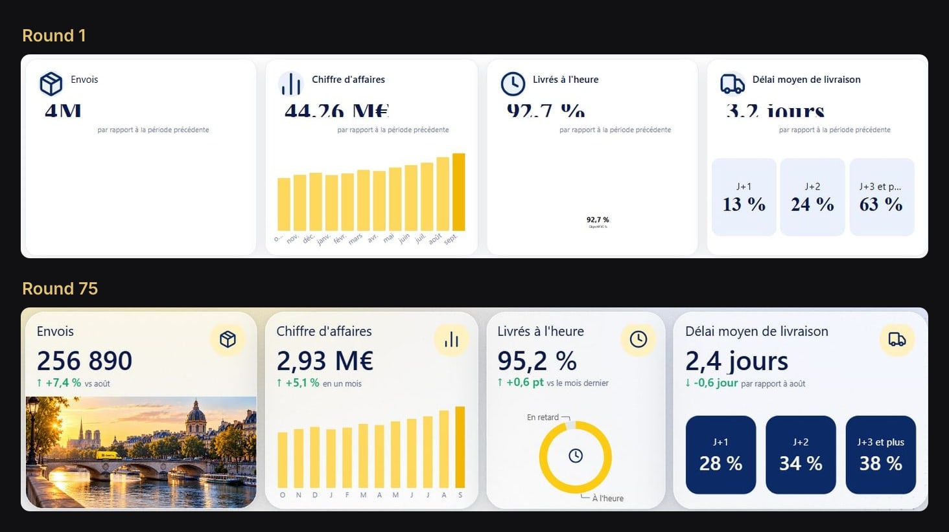Image resolution: width=949 pixels, height=532 pixels.
Task: Click the Round 75 'Livrés à l'heure' title
Action: (541, 331)
